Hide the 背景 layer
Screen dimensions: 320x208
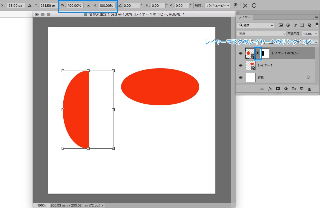(241, 78)
